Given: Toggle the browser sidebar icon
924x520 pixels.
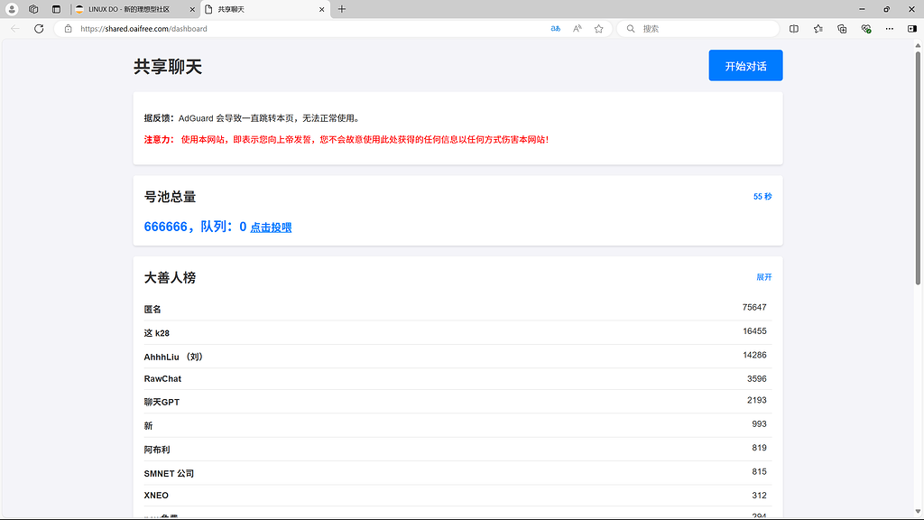Looking at the screenshot, I should click(912, 28).
